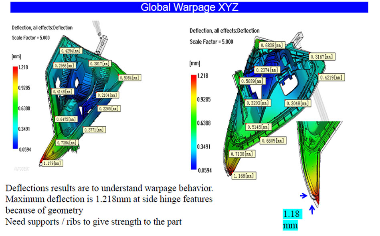
Task: Click the 0.2104 mm probe label
Action: tap(107, 95)
